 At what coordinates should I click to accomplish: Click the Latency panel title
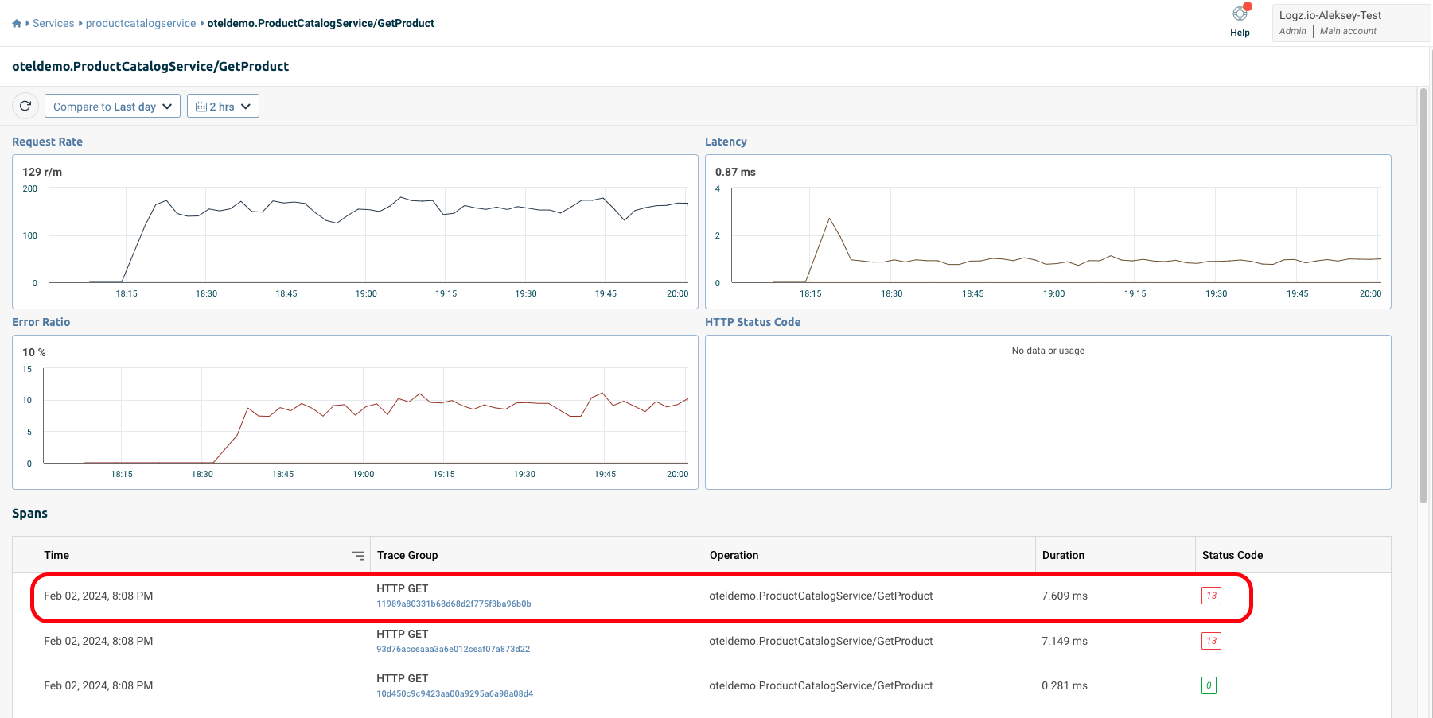726,142
